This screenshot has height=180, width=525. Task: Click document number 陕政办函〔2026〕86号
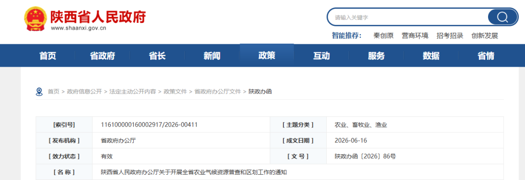click(365, 157)
